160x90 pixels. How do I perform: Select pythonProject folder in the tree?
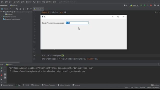[10, 12]
